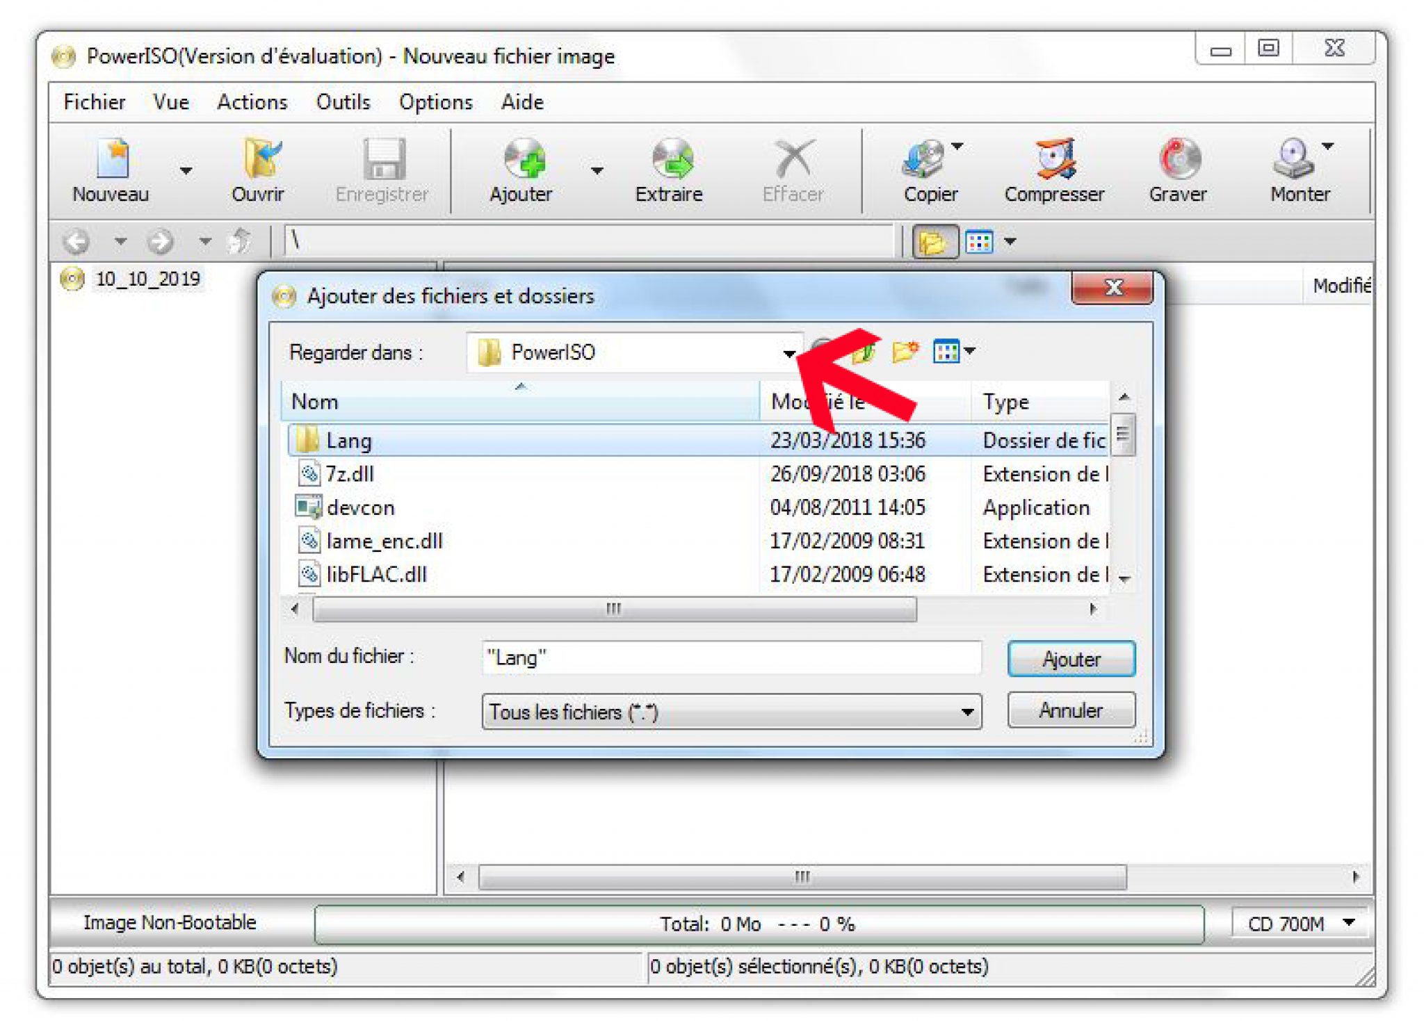Open the Aide menu
This screenshot has height=1021, width=1424.
tap(522, 102)
